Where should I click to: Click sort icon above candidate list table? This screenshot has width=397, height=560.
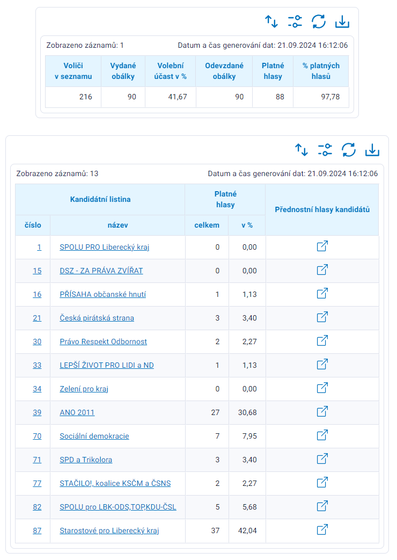(302, 150)
